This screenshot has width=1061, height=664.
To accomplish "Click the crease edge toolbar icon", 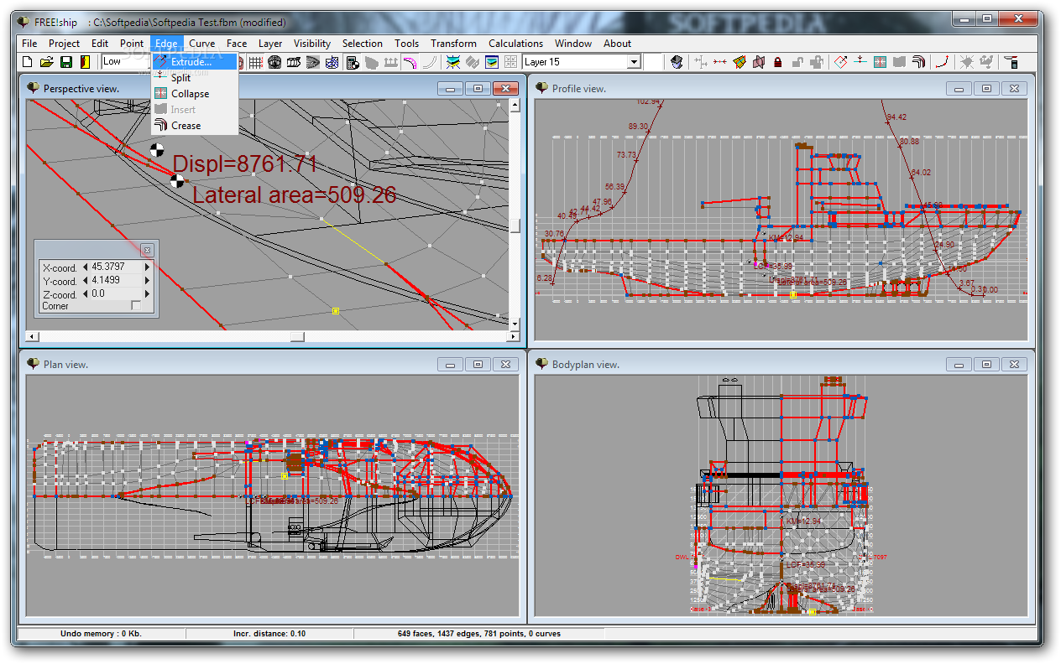I will click(x=918, y=61).
